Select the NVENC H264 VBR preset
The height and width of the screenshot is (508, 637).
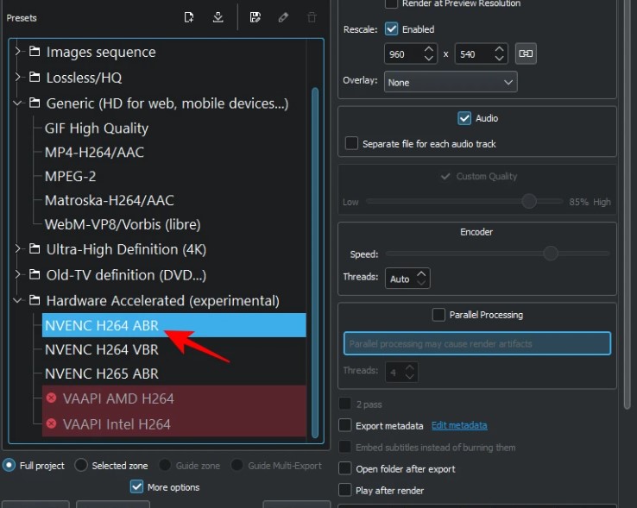tap(102, 349)
